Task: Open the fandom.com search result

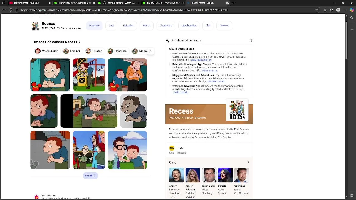Action: coord(48,196)
